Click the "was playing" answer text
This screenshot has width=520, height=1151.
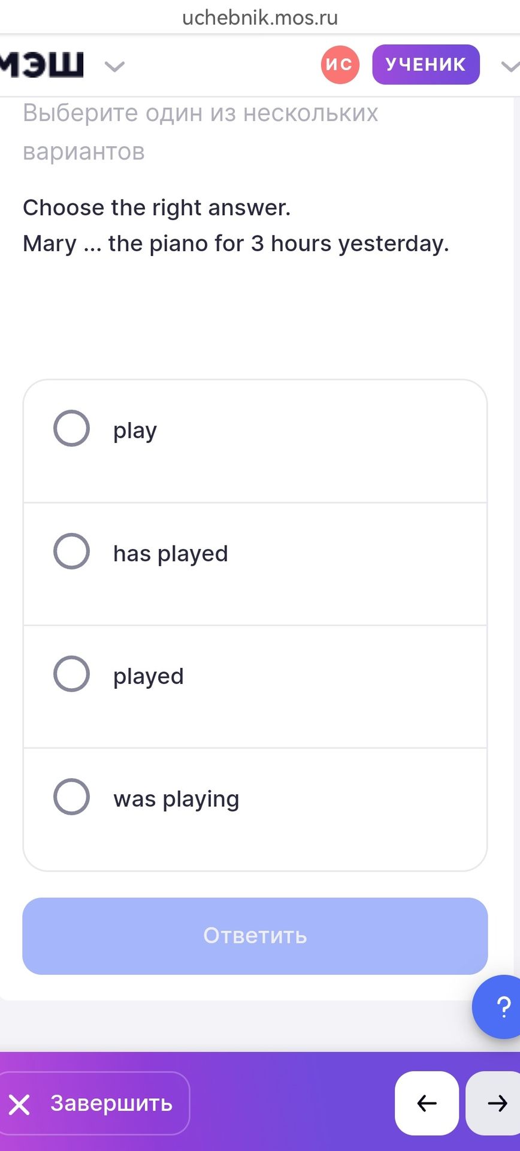pyautogui.click(x=176, y=799)
